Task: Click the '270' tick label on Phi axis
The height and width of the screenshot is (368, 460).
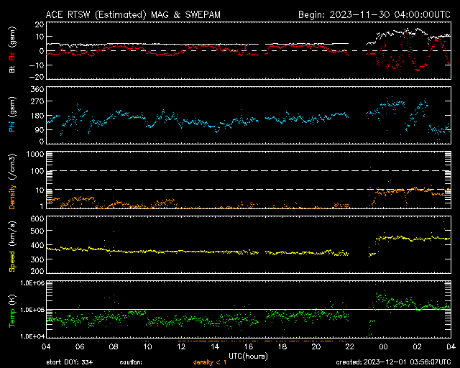Action: [37, 101]
